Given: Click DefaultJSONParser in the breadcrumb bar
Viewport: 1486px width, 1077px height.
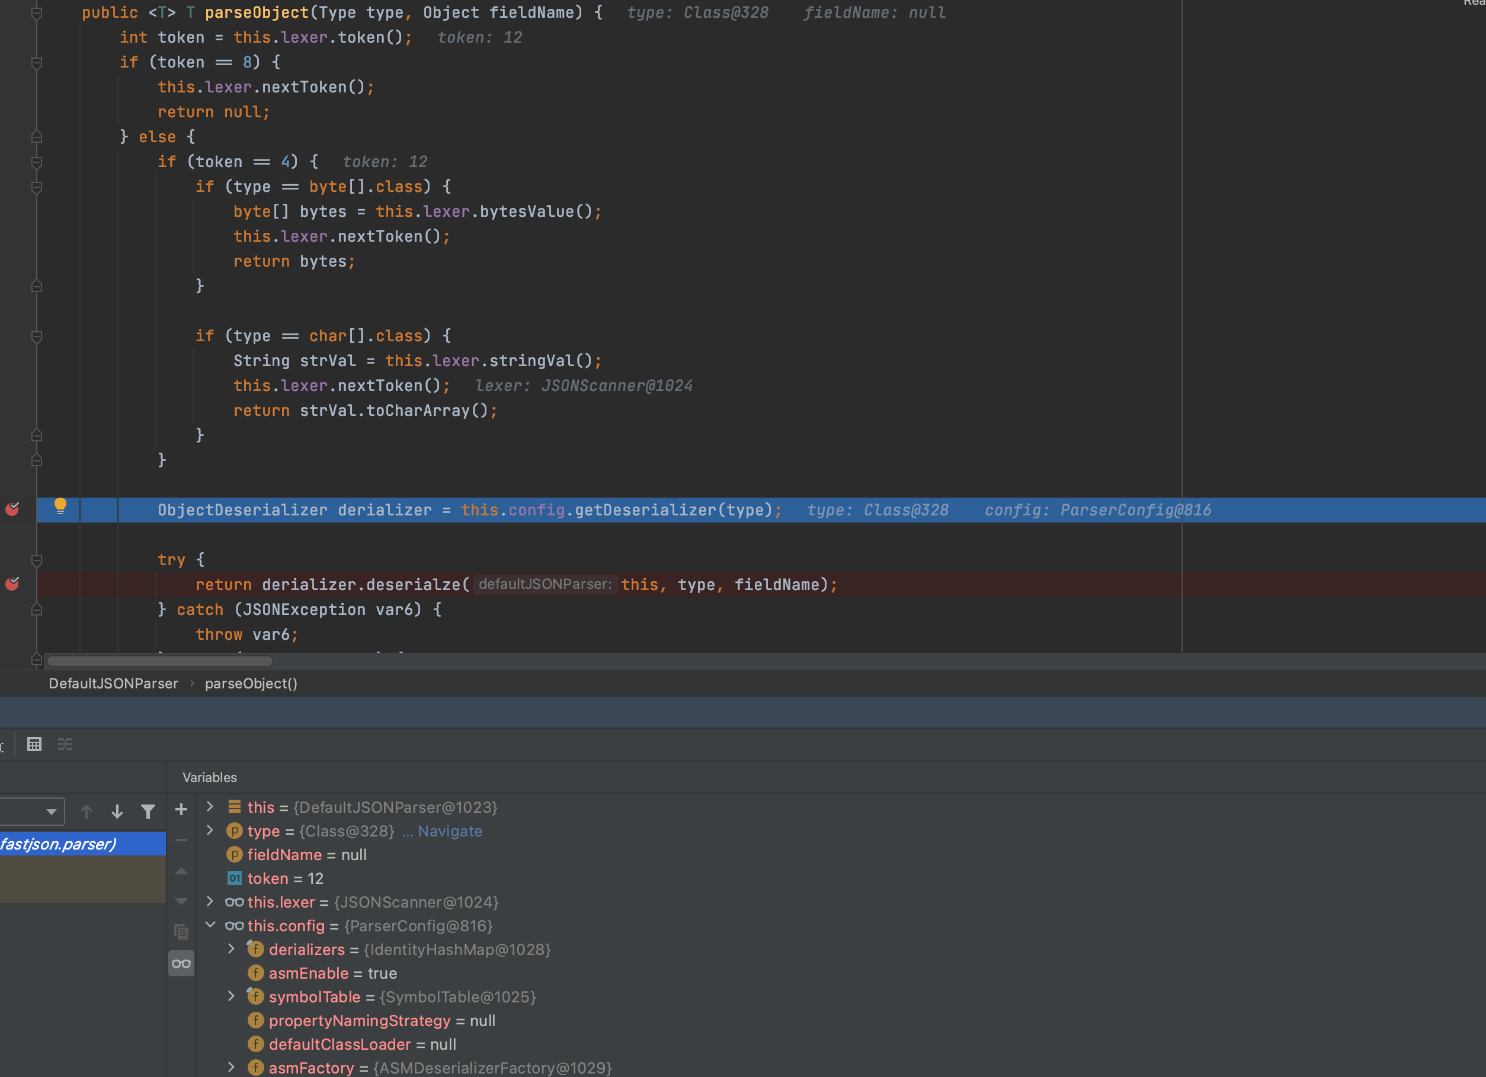Looking at the screenshot, I should [x=113, y=683].
